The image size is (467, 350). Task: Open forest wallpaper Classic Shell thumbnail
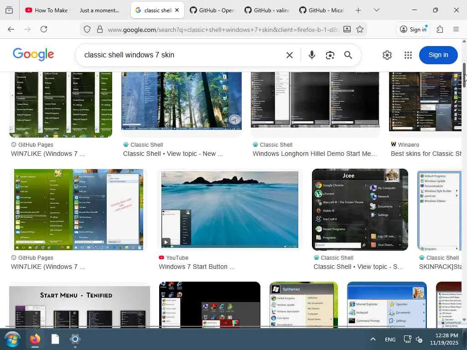coord(182,101)
